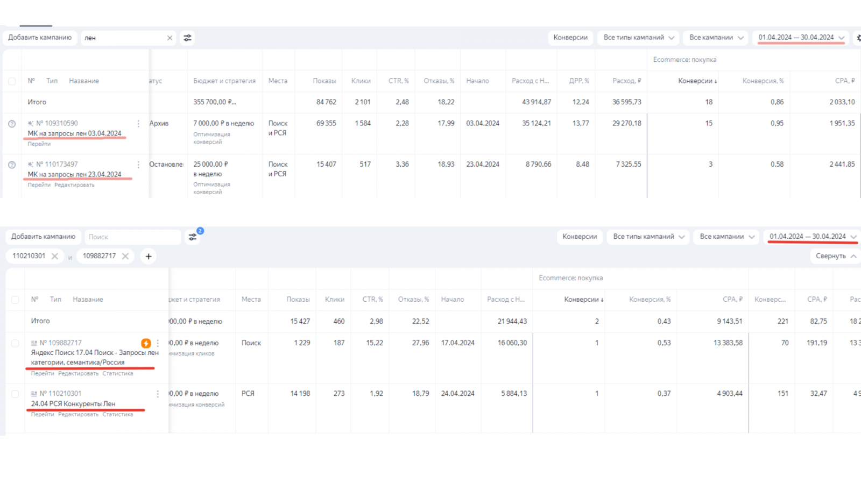The height and width of the screenshot is (484, 861).
Task: Tick the checkbox for 24.04 РСЯ Конкуренты Лен
Action: tap(15, 394)
